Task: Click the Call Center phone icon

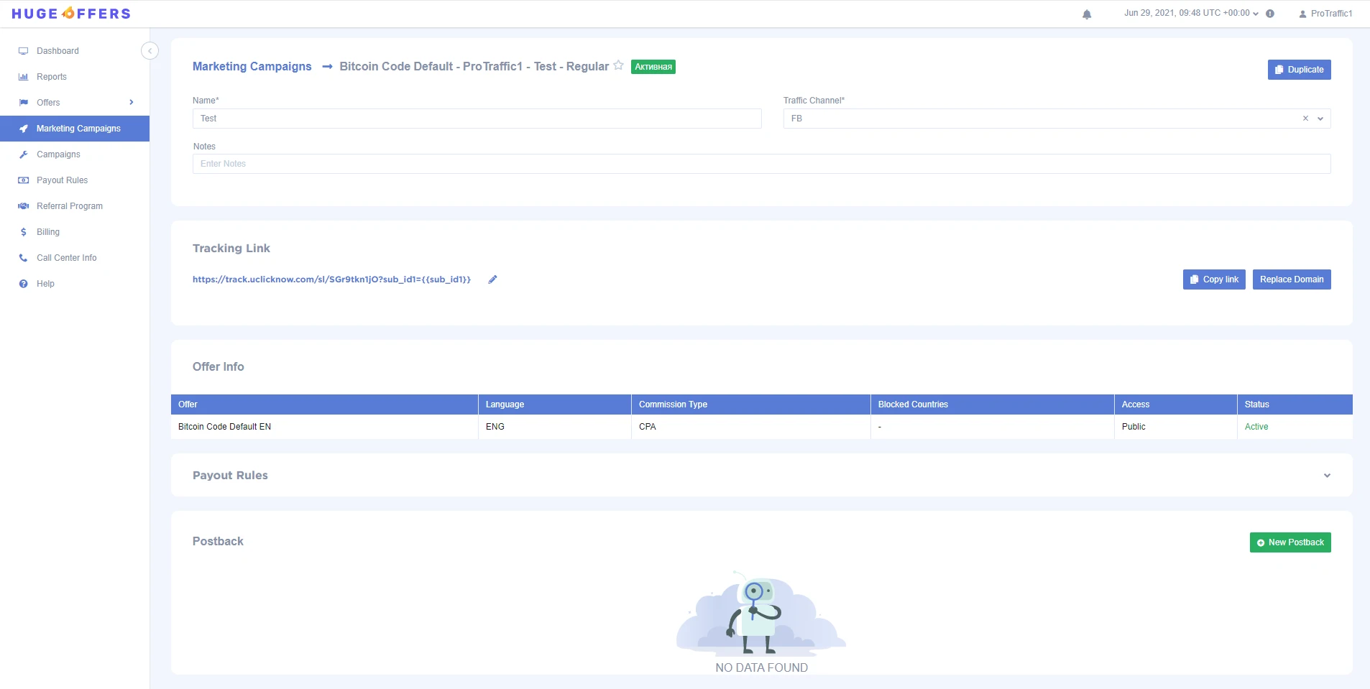Action: [x=23, y=258]
